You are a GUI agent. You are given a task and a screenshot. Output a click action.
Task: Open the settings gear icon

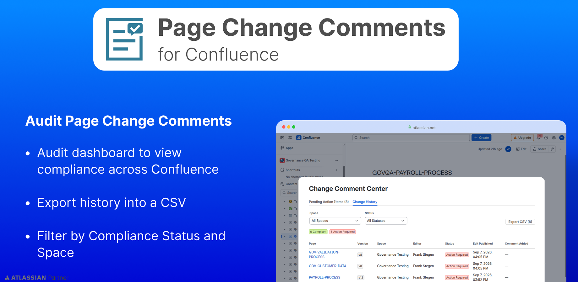pyautogui.click(x=554, y=138)
